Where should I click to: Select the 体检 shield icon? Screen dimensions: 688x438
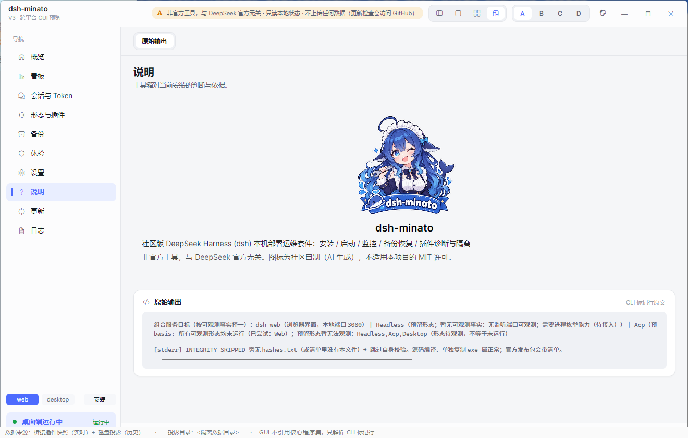click(x=21, y=153)
